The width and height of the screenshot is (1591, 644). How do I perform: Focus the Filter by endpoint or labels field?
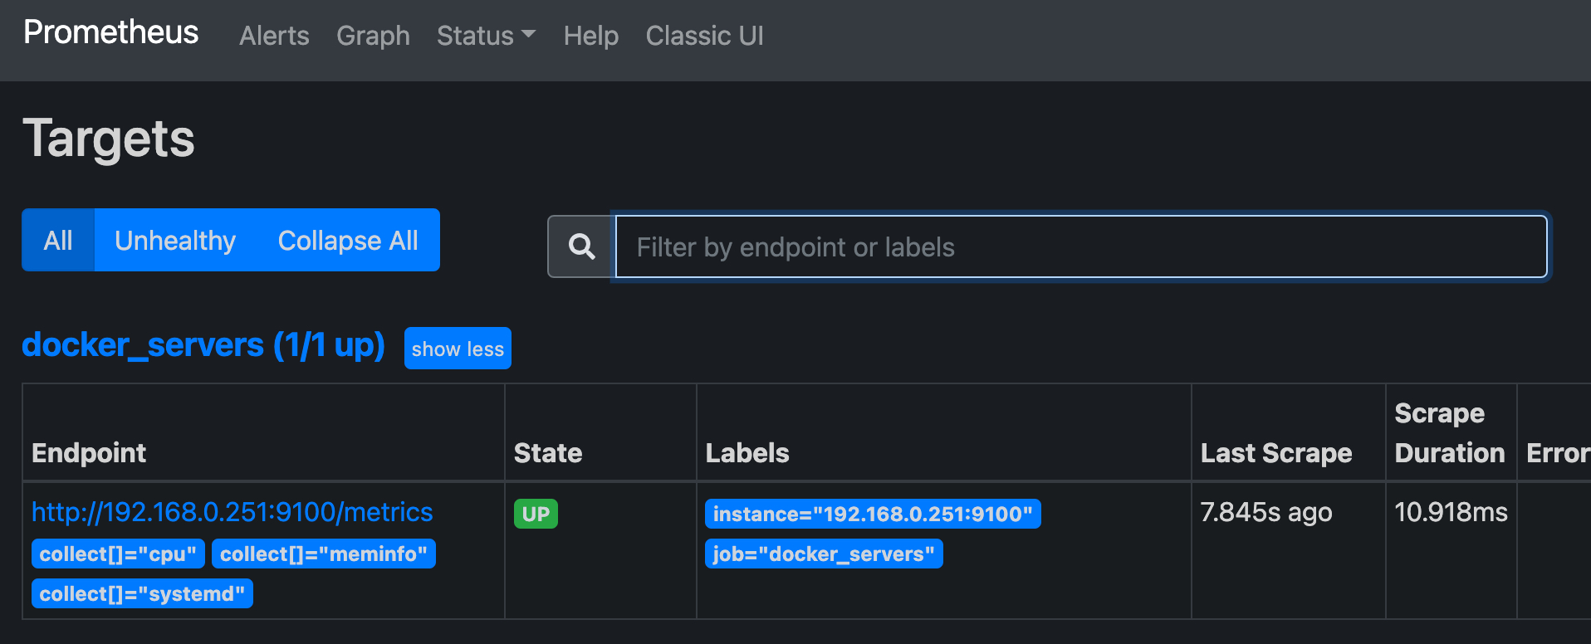tap(1081, 246)
